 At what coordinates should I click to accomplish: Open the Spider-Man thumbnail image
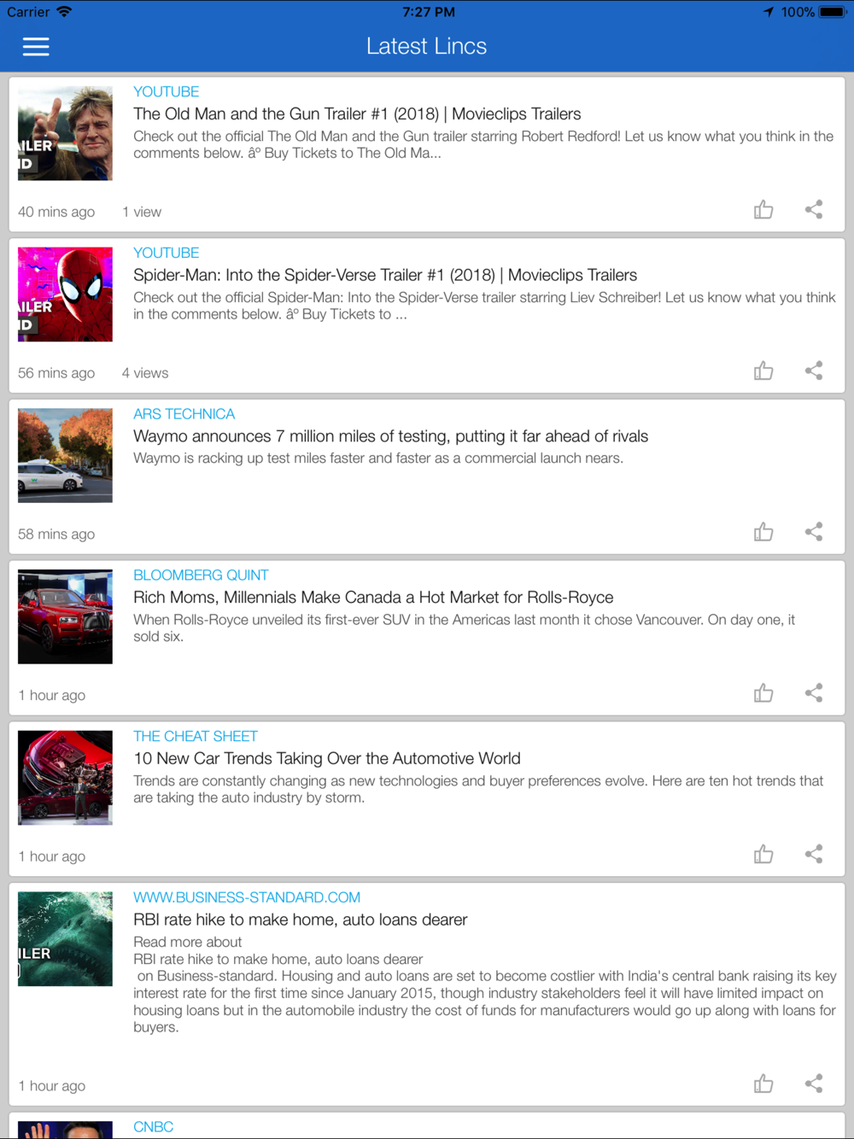click(x=65, y=295)
